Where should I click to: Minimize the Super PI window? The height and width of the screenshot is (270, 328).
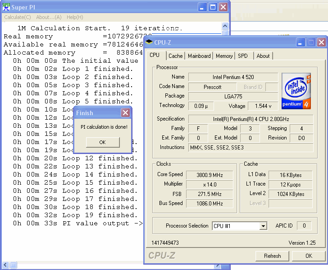click(202, 7)
